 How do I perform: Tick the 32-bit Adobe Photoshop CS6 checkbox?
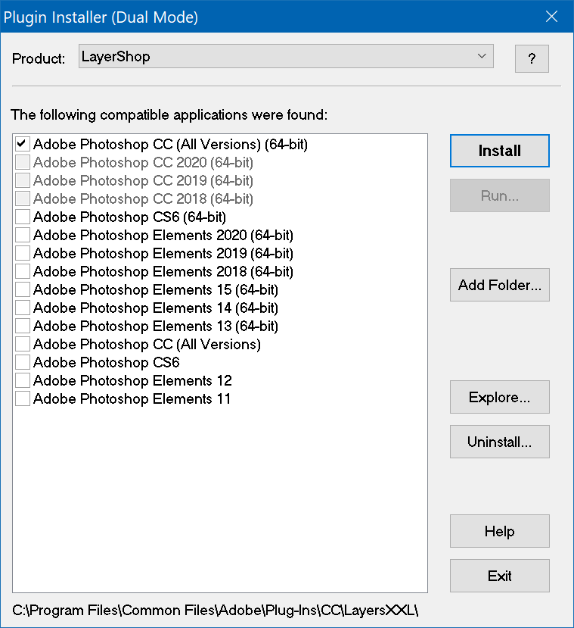point(23,362)
